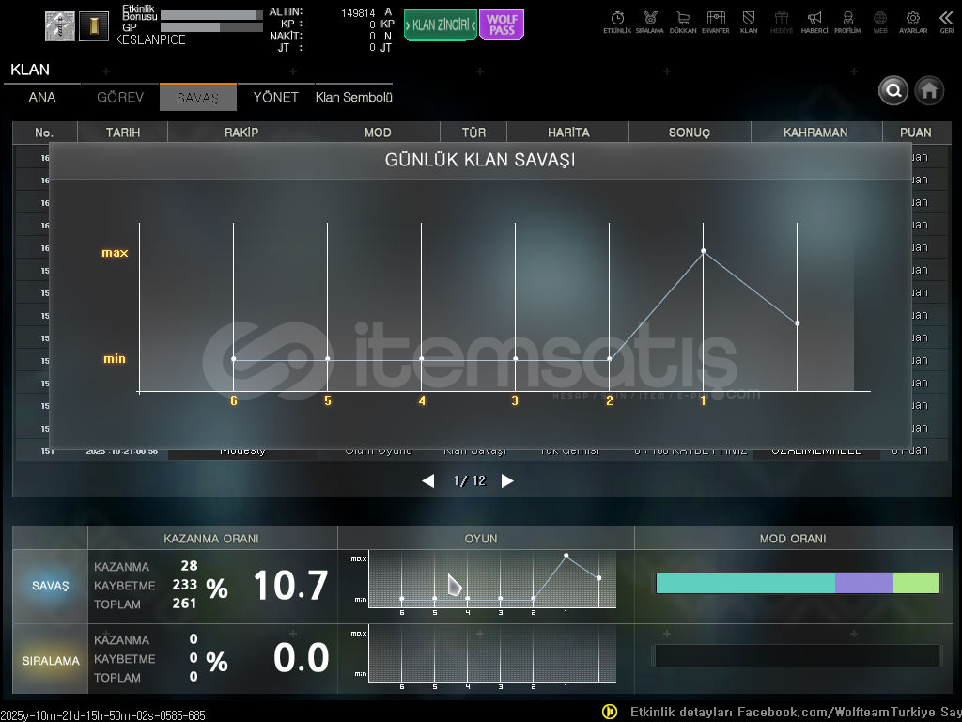This screenshot has width=962, height=722.
Task: Click the magnifier search button
Action: [893, 90]
